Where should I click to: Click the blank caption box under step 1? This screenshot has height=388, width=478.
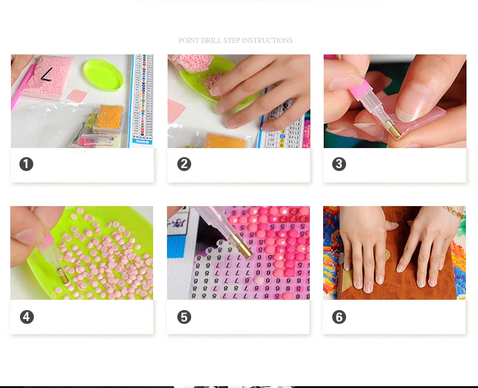coord(82,166)
